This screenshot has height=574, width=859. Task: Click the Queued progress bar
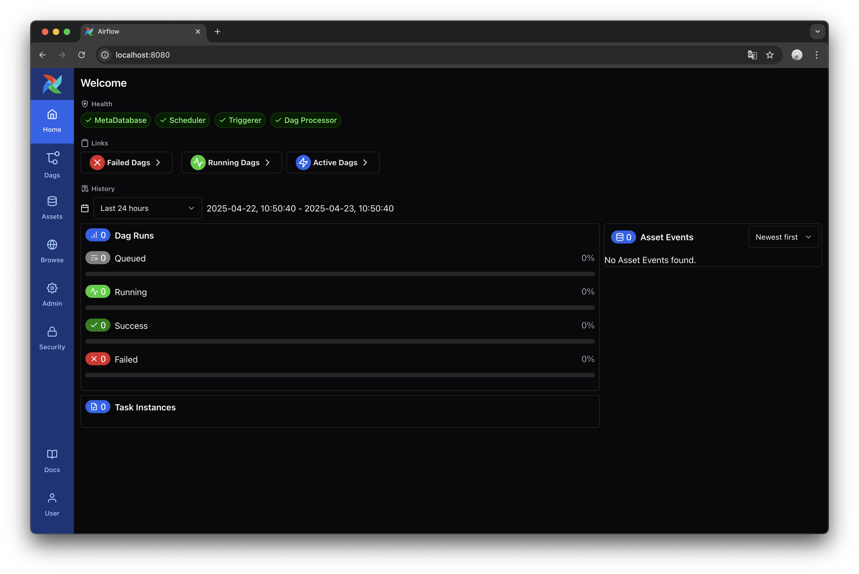(x=340, y=274)
